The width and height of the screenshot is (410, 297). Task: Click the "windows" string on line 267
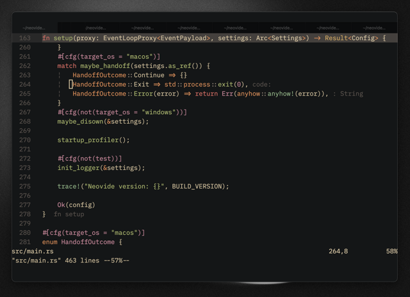point(159,112)
